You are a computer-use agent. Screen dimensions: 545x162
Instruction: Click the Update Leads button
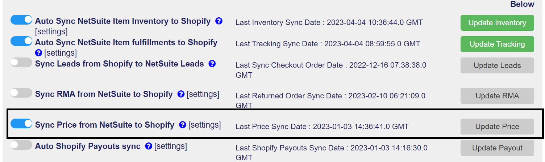tap(497, 65)
